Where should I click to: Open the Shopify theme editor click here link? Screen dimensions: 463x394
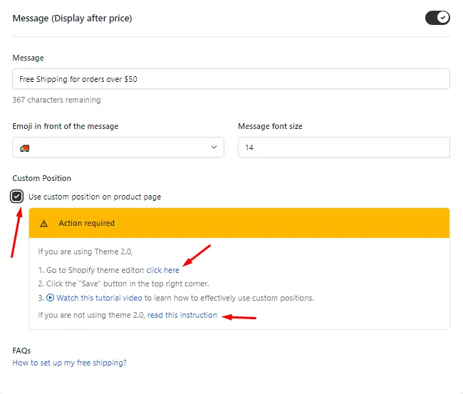[162, 270]
